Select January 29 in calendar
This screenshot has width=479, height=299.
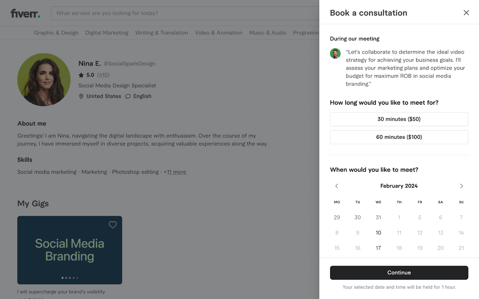(337, 217)
